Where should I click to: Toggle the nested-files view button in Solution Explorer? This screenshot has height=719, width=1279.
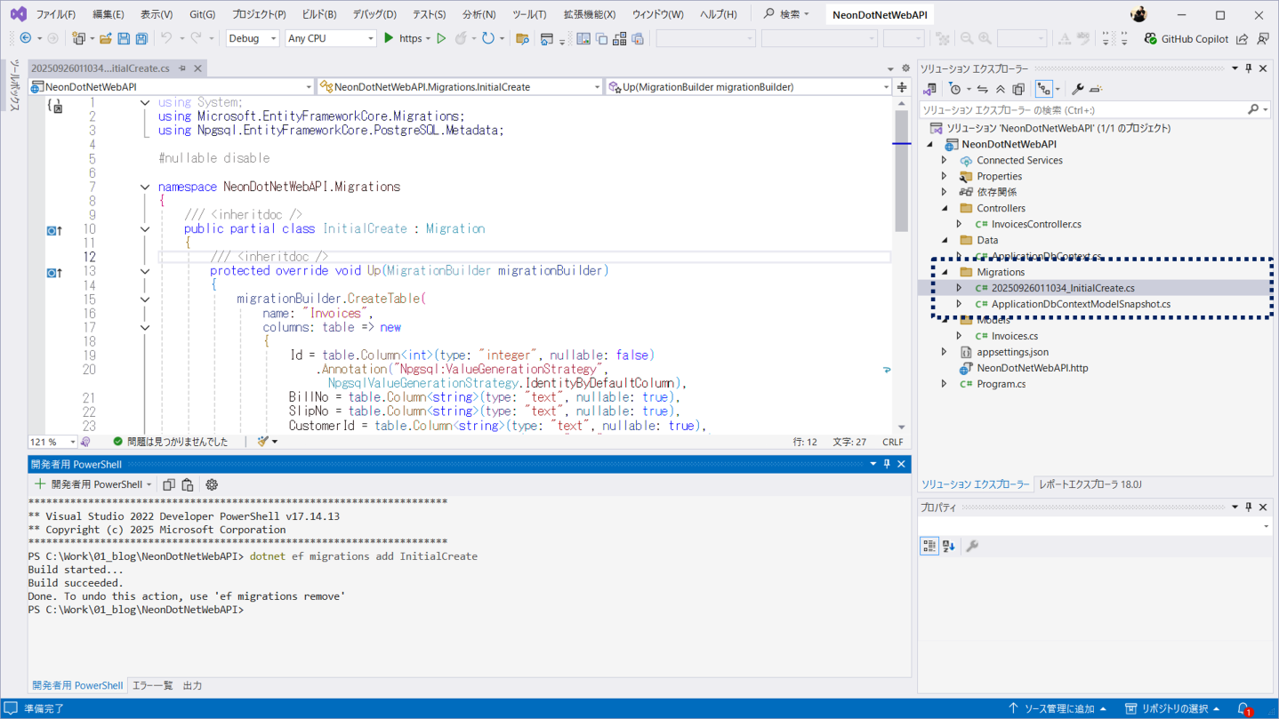1044,89
